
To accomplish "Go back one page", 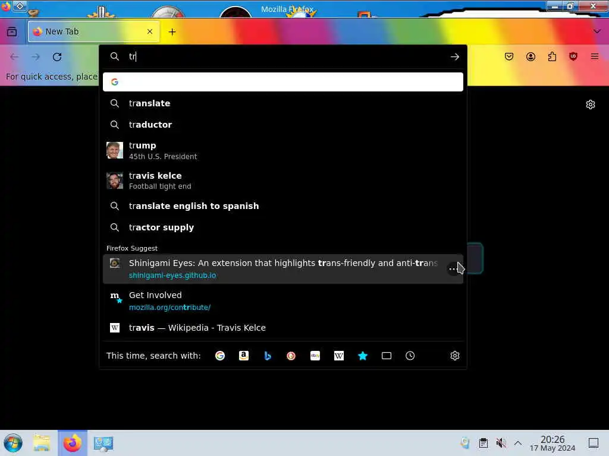I will [x=14, y=57].
